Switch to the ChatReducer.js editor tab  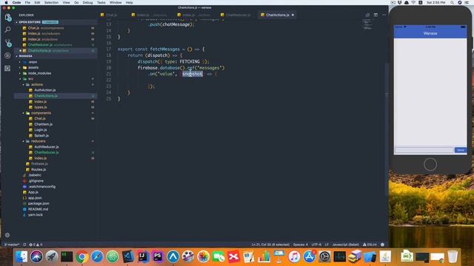tap(238, 15)
